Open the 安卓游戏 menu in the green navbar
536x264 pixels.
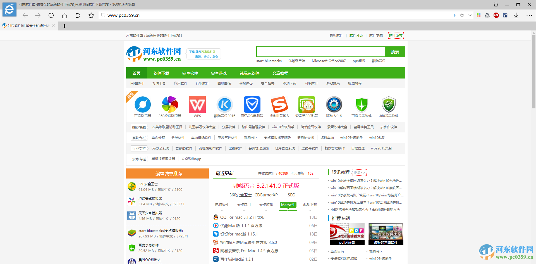(219, 73)
